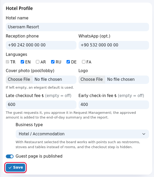Image resolution: width=154 pixels, height=177 pixels.
Task: Click the WhatsApp number field
Action: (x=114, y=45)
